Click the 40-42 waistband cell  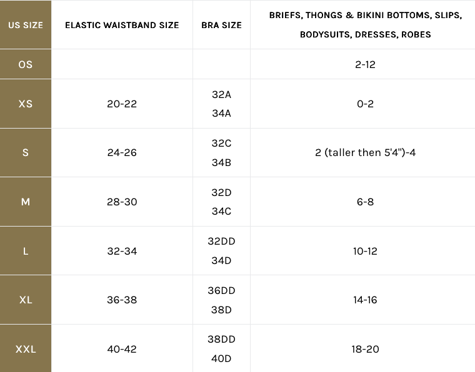point(122,349)
